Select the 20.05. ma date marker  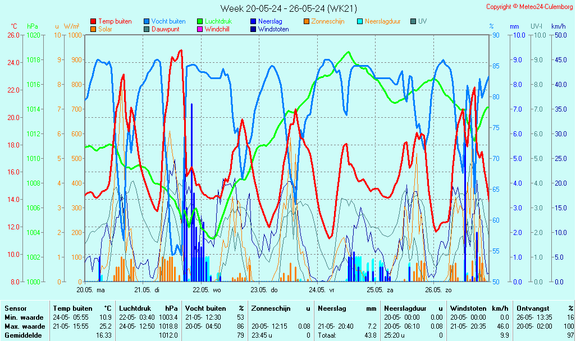click(x=91, y=290)
